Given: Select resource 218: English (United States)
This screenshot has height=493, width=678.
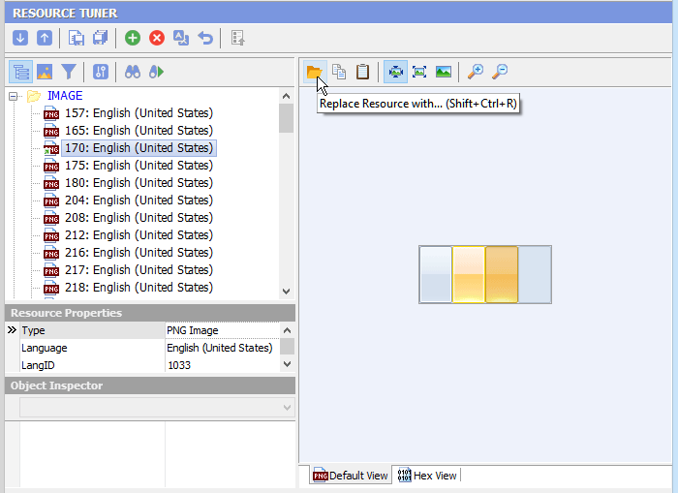Looking at the screenshot, I should click(139, 287).
